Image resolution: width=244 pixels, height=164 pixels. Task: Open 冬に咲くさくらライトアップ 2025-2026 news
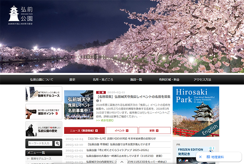click(x=118, y=150)
